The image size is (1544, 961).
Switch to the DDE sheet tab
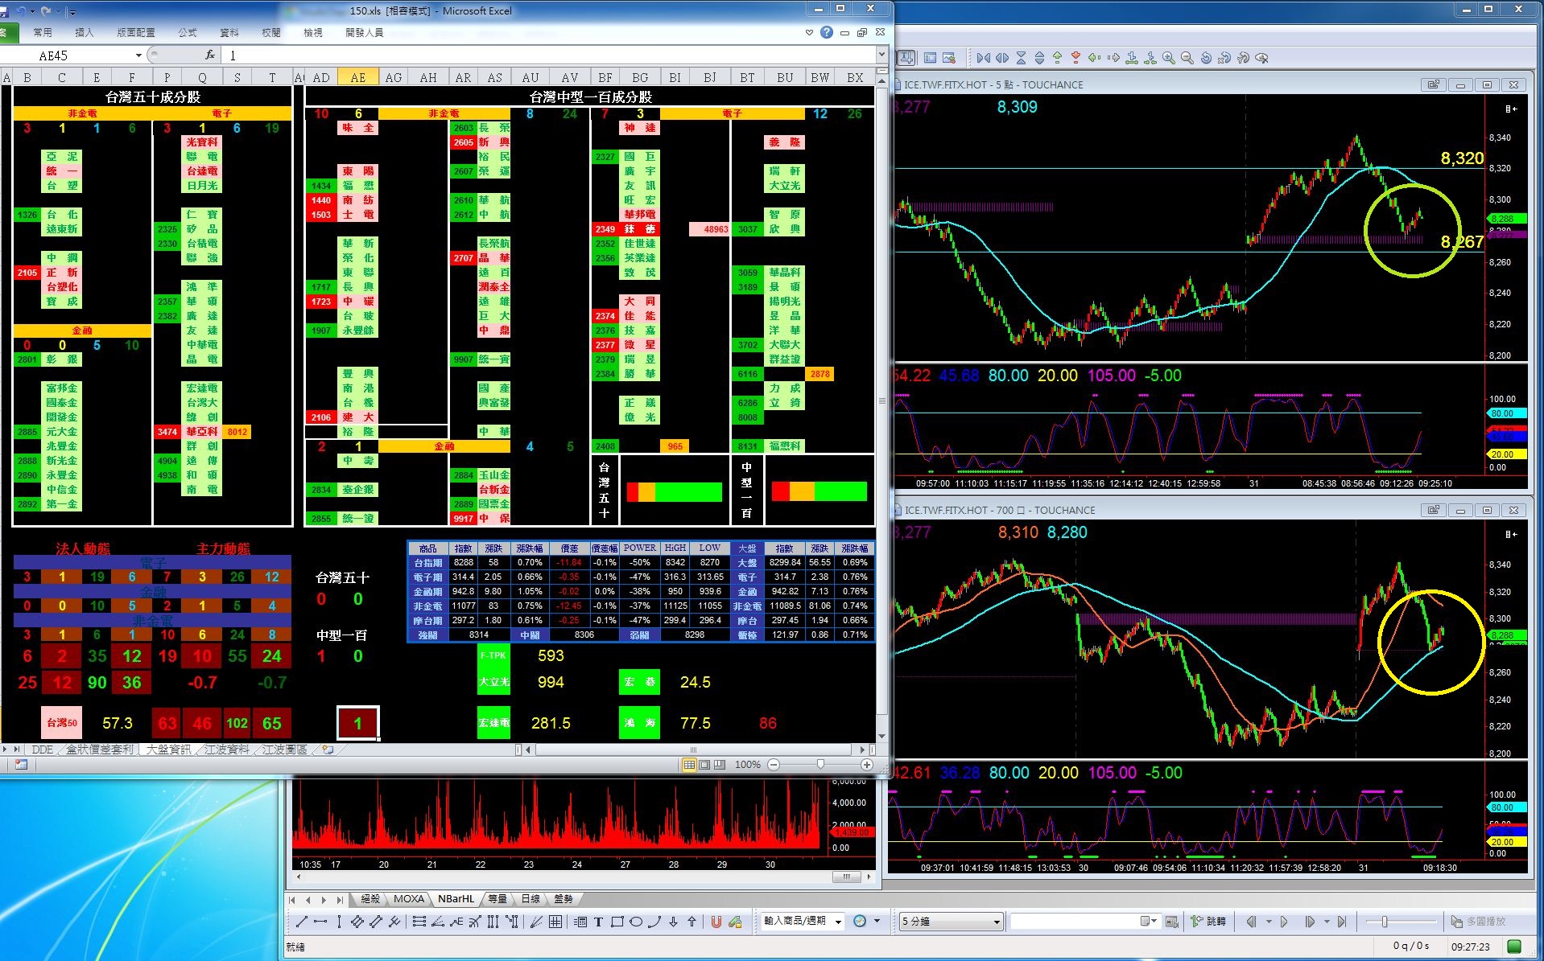pos(42,749)
